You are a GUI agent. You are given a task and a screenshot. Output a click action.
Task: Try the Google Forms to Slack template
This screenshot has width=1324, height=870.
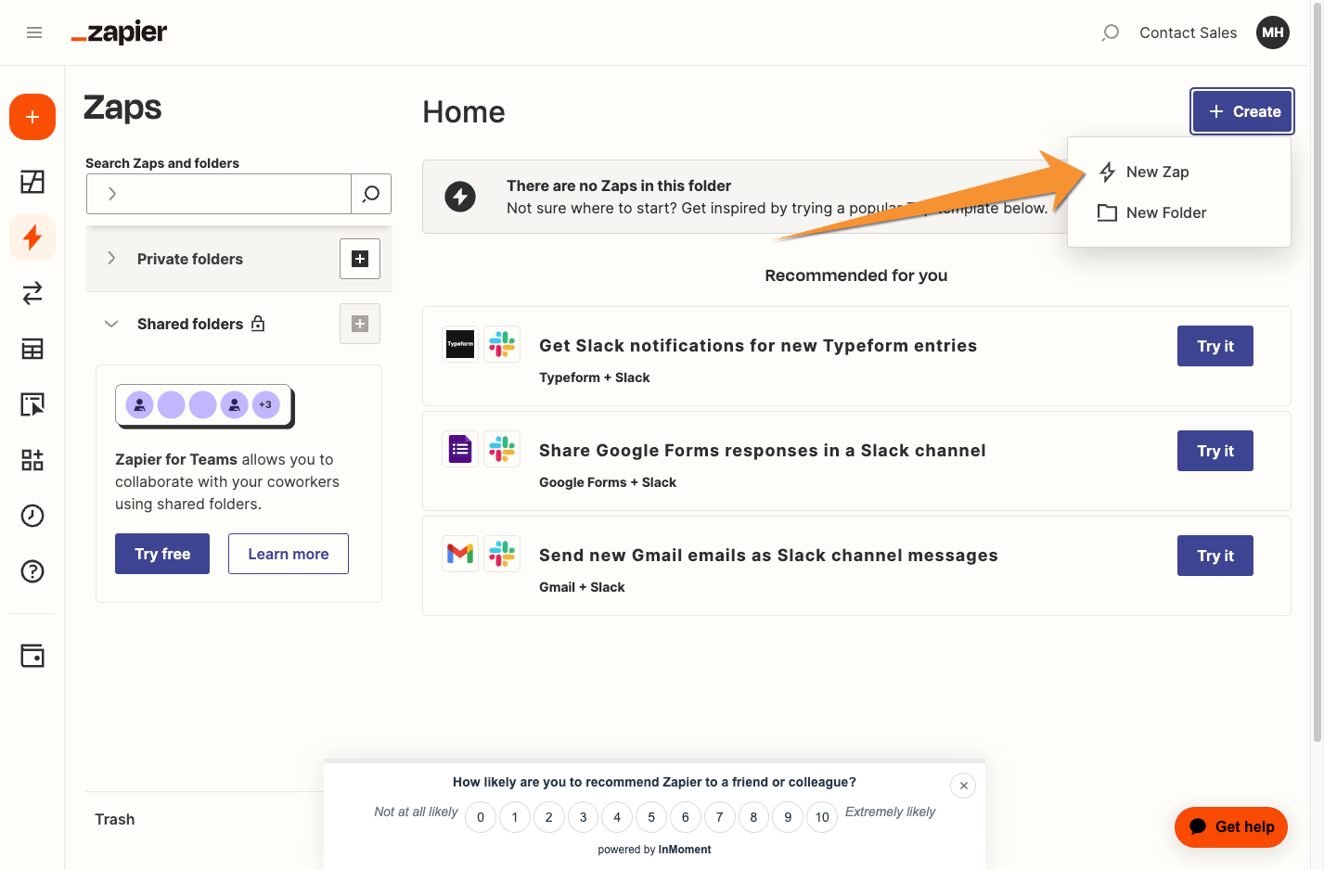1215,451
